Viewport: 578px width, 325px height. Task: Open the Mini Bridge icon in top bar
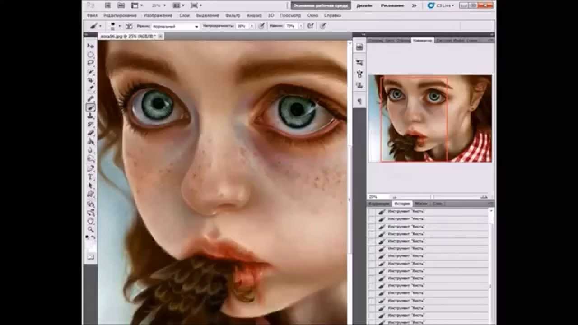121,5
